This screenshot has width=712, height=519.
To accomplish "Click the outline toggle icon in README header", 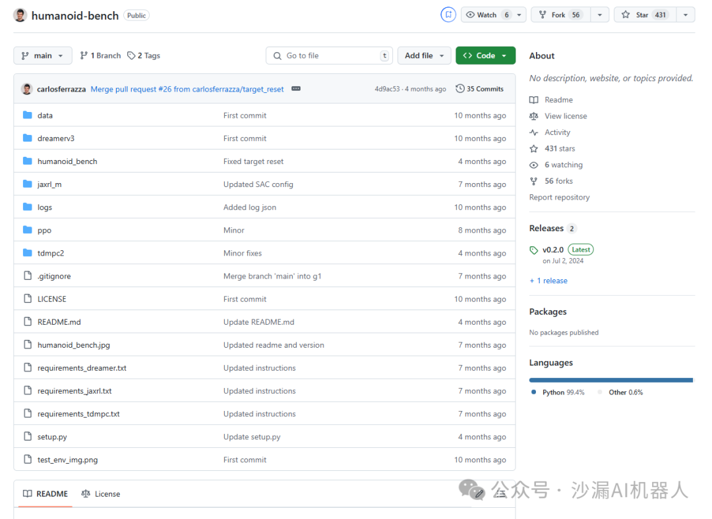I will pos(500,493).
